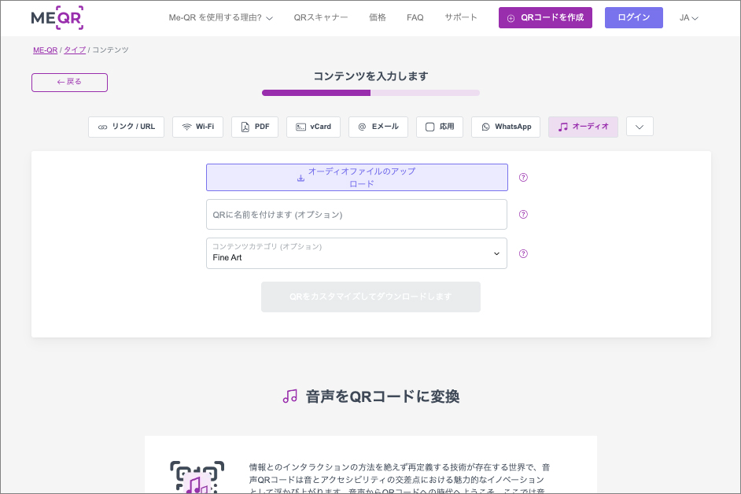
Task: Open the Fine Art category dropdown
Action: click(356, 253)
